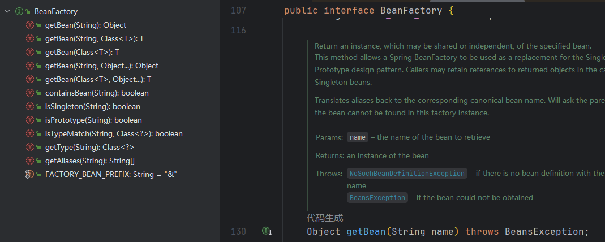Click method icon beside isPrototype(String)
The width and height of the screenshot is (605, 242).
(x=29, y=120)
